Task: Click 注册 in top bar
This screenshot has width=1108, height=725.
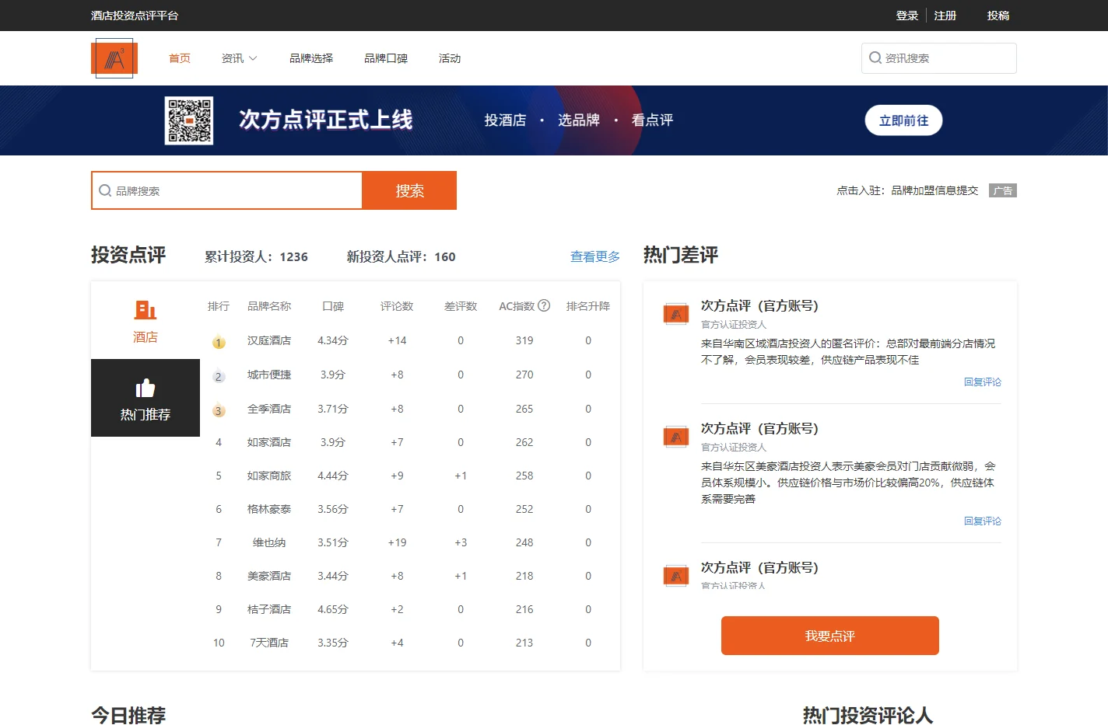Action: tap(945, 16)
